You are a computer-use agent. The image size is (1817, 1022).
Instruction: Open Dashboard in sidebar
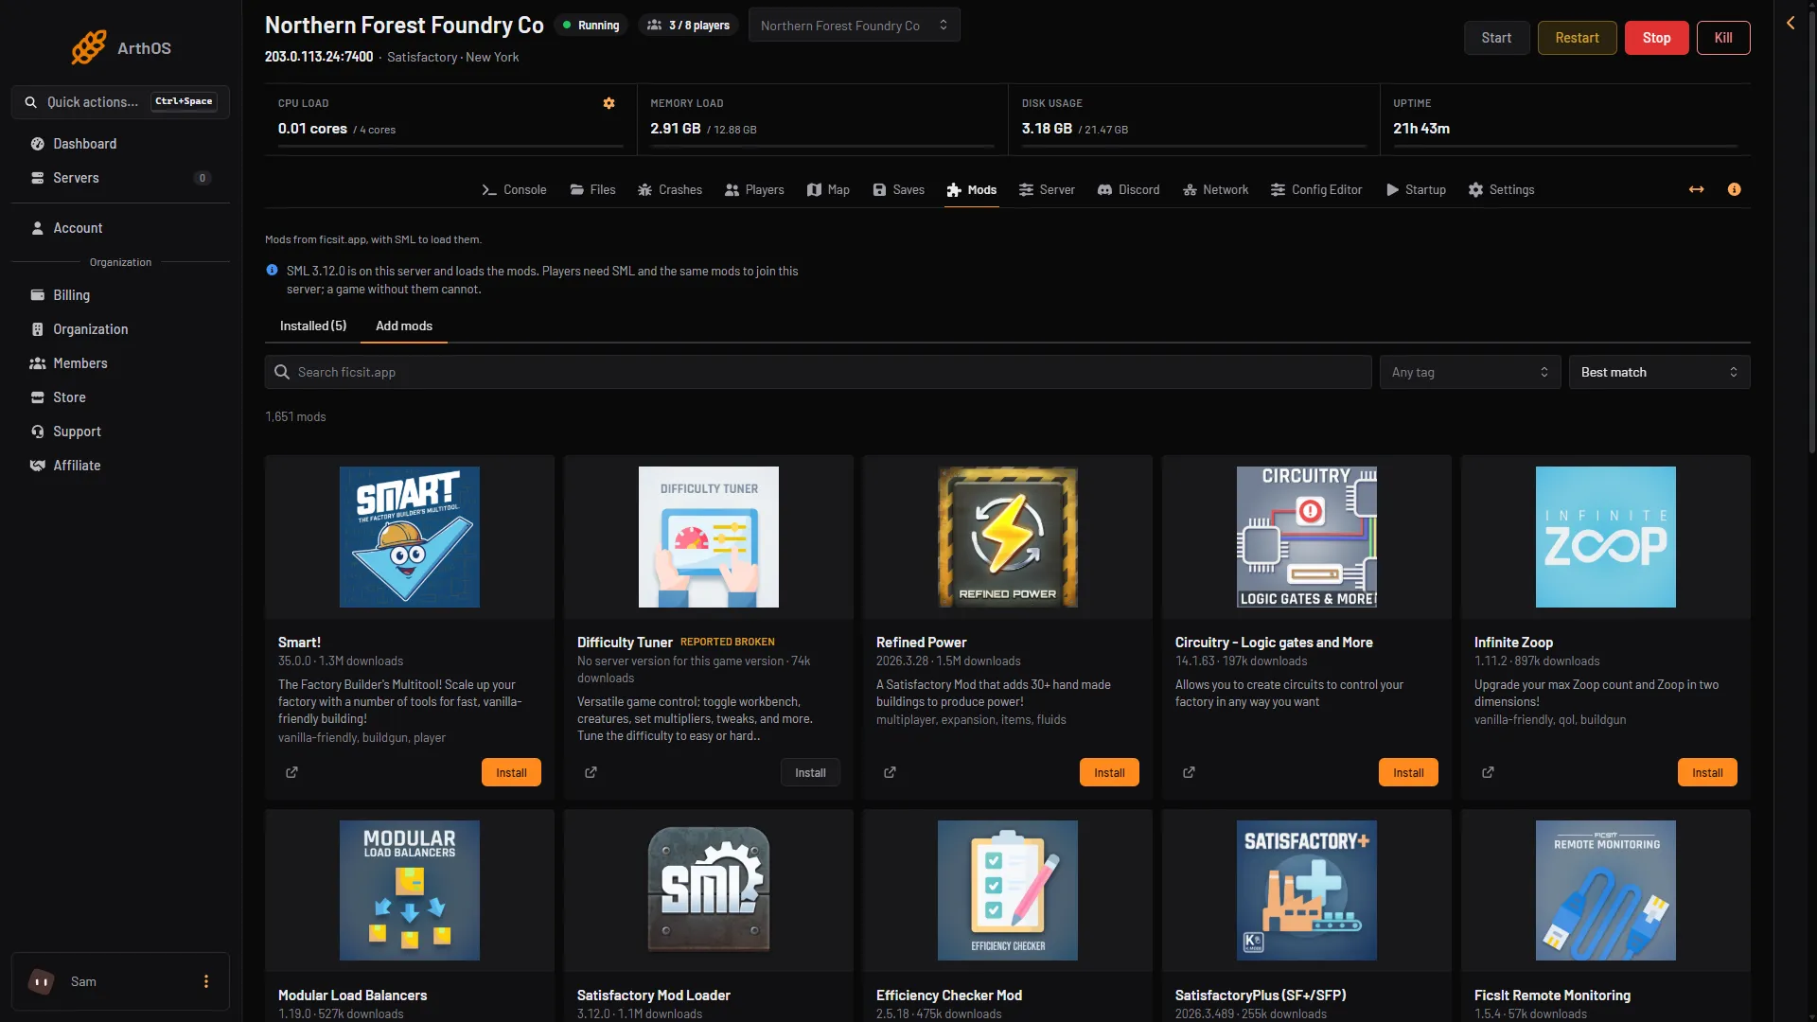point(120,144)
